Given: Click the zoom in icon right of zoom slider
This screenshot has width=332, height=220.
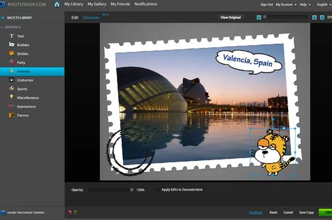Looking at the screenshot, I should coord(315,17).
